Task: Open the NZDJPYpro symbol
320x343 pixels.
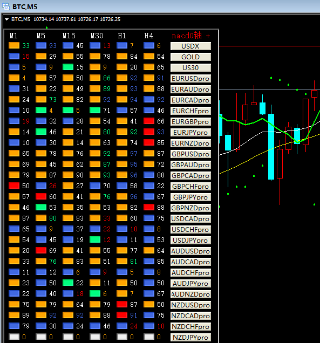Action: [x=190, y=337]
